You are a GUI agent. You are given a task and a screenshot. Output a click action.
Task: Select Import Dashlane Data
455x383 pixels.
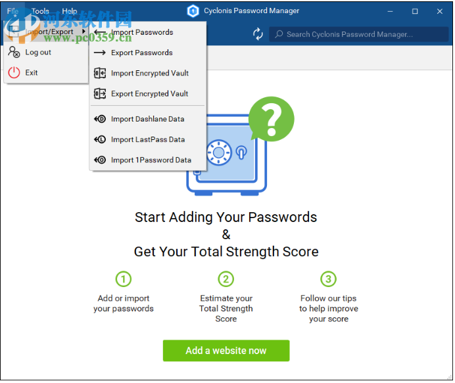tap(148, 119)
